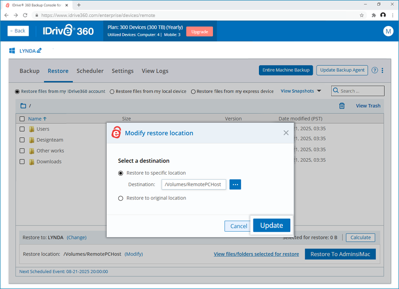Open a new browser tab
The width and height of the screenshot is (399, 289).
click(x=79, y=5)
